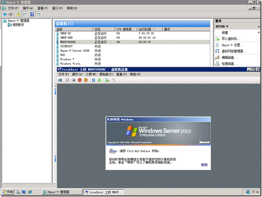Select the MDOP2008R2 virtual machine row
Screen dimensions: 262x197
133,42
